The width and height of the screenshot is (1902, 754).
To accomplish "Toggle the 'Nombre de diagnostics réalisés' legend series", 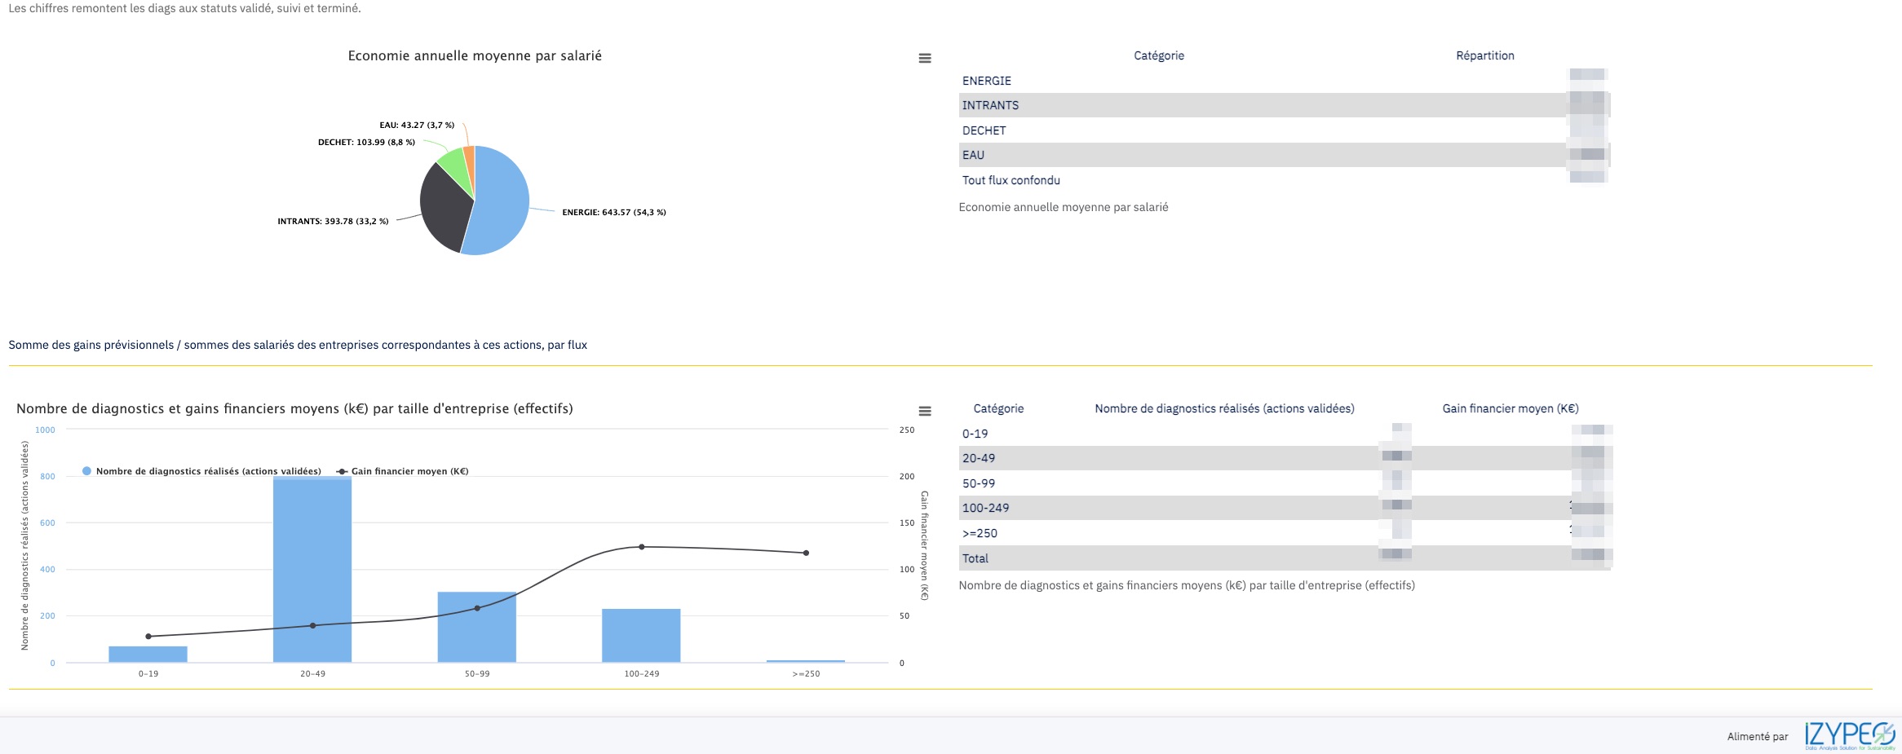I will (201, 471).
